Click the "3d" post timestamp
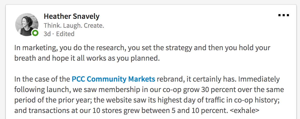The height and width of the screenshot is (119, 300). coord(47,34)
